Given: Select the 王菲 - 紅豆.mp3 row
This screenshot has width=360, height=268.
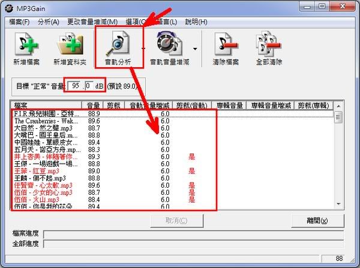Looking at the screenshot, I should (173, 171).
